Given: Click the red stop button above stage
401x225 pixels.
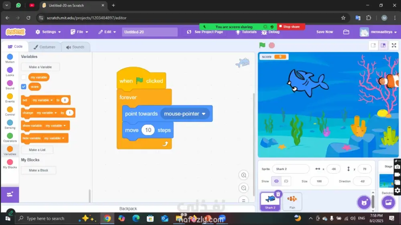Looking at the screenshot, I should point(271,46).
